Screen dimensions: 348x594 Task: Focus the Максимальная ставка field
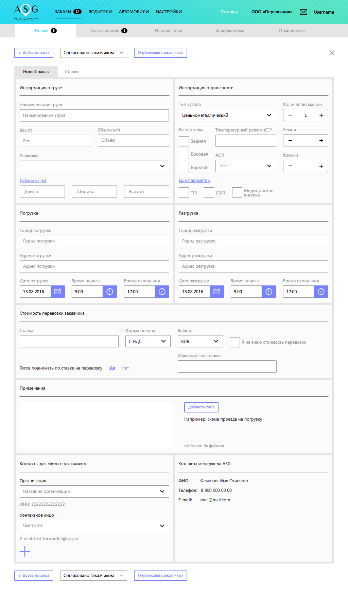(x=227, y=366)
